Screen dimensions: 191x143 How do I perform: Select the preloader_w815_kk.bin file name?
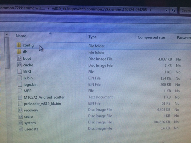pos(42,104)
